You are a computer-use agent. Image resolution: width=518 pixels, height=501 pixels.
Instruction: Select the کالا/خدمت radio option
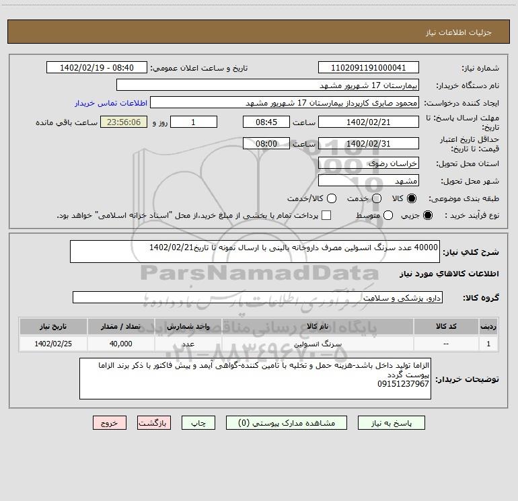(x=332, y=198)
